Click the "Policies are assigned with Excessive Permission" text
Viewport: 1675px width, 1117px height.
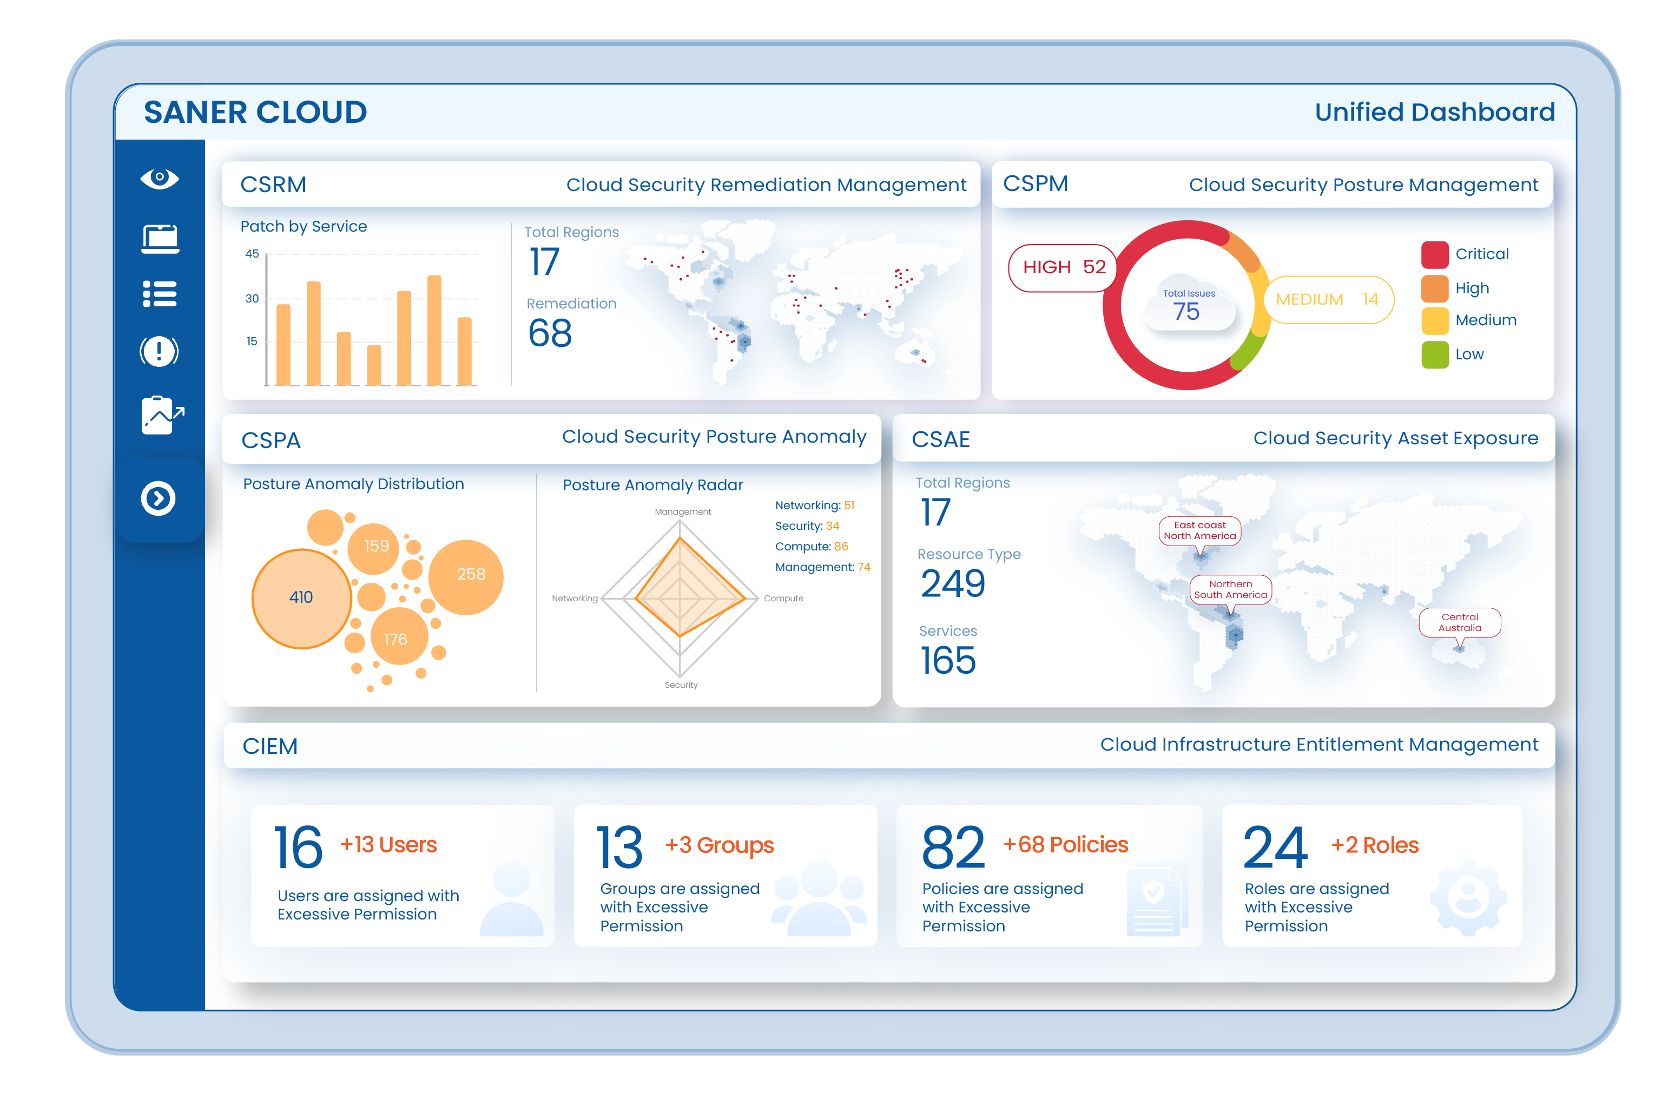coord(1002,908)
